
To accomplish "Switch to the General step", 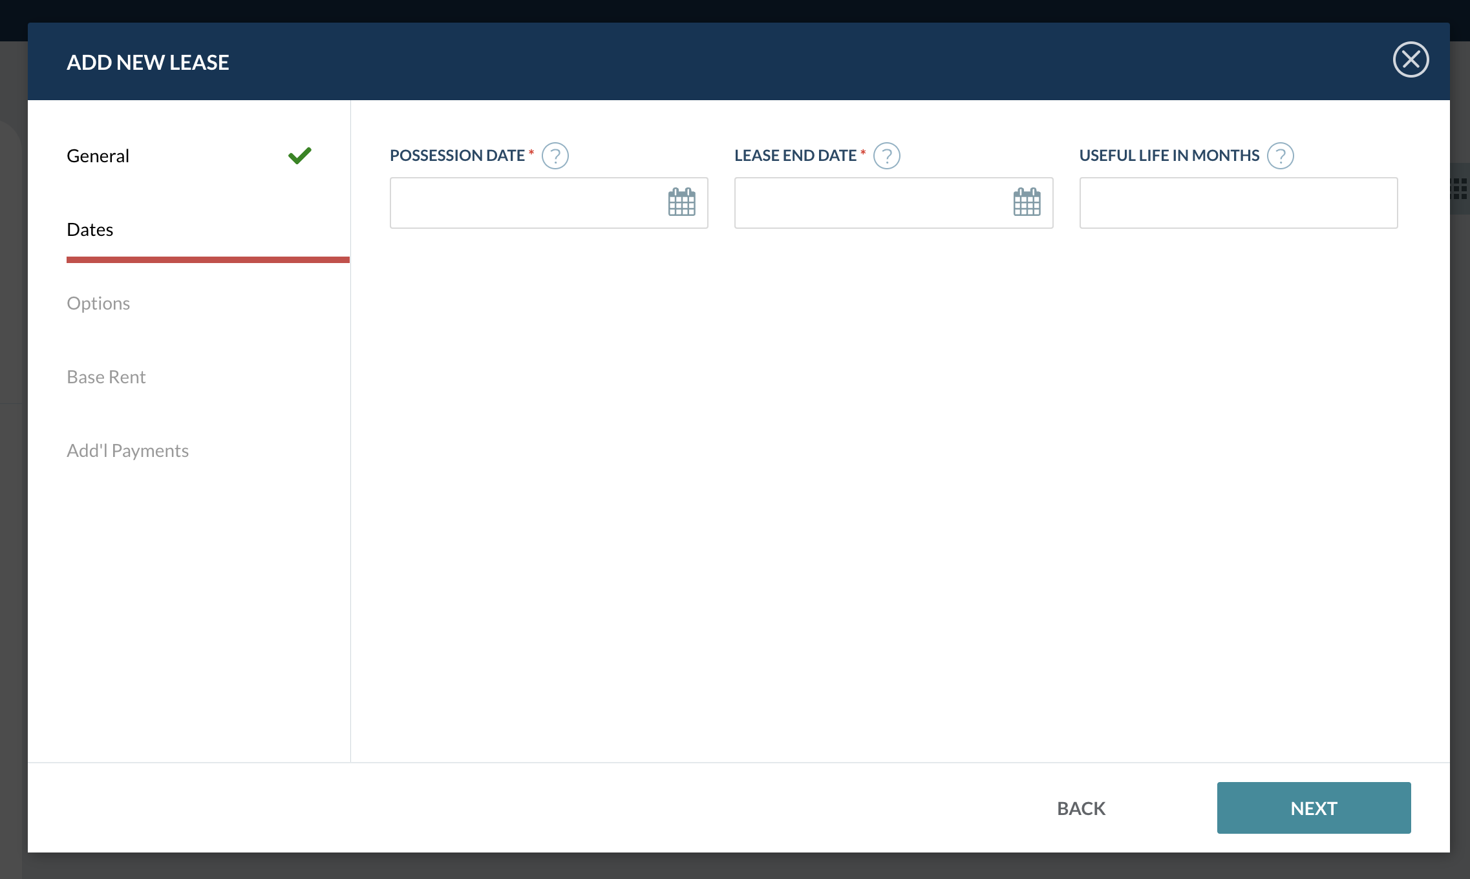I will 98,155.
